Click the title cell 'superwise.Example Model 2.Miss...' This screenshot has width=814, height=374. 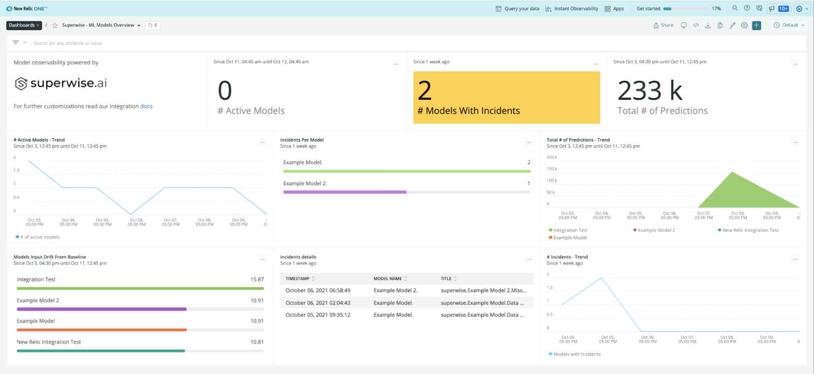point(484,291)
